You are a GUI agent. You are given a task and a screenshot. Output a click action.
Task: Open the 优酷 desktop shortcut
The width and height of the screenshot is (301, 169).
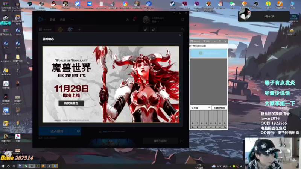tap(18, 138)
